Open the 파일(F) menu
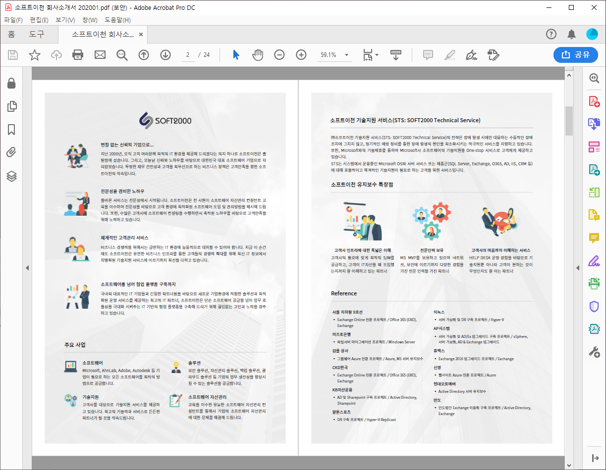Viewport: 606px width, 470px height. point(13,20)
